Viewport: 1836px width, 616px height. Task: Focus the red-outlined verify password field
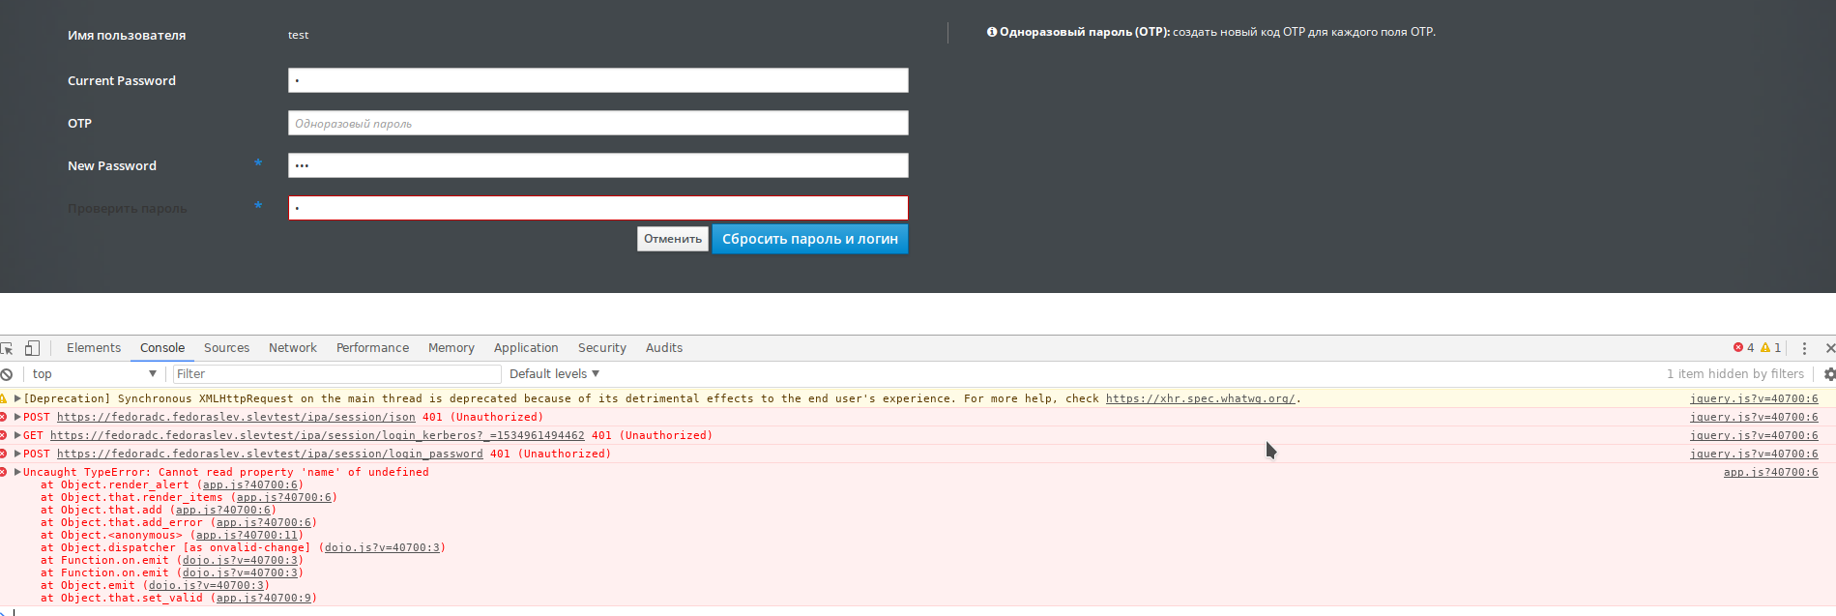click(598, 208)
